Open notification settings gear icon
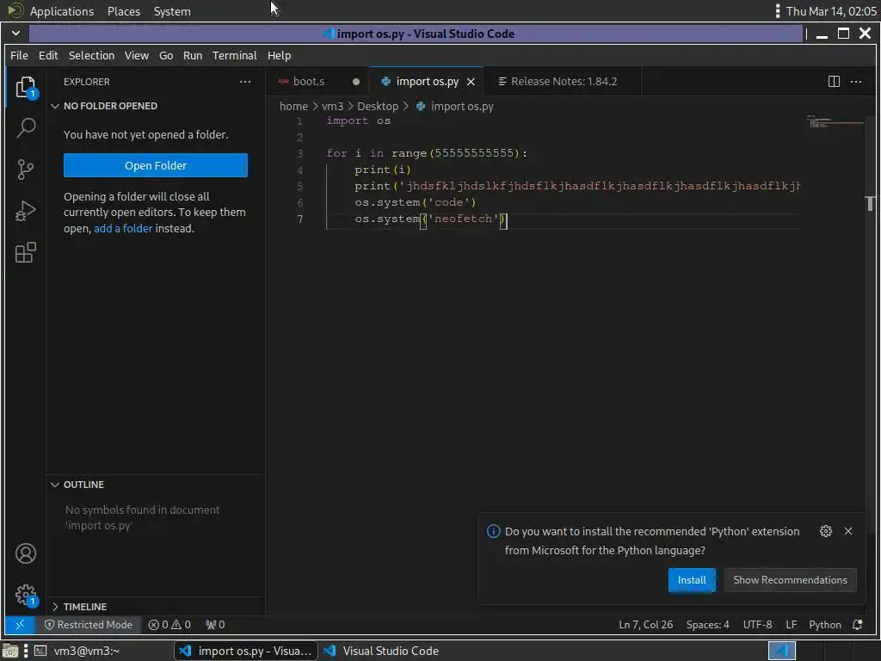The width and height of the screenshot is (881, 661). (825, 530)
